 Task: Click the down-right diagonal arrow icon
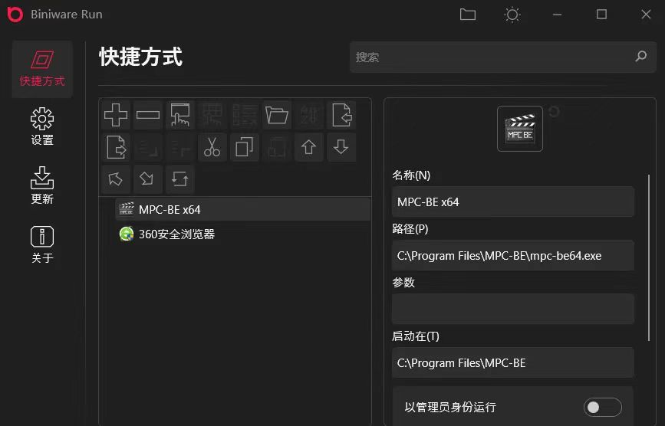tap(147, 179)
